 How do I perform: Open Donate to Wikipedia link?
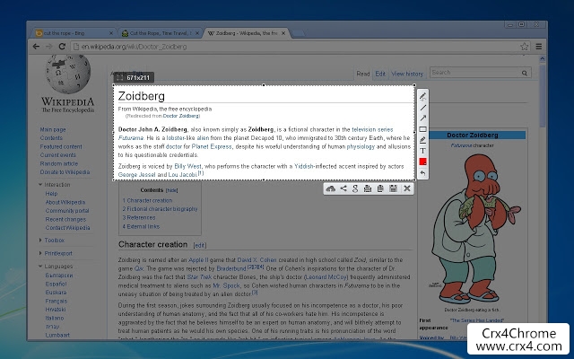pyautogui.click(x=65, y=171)
